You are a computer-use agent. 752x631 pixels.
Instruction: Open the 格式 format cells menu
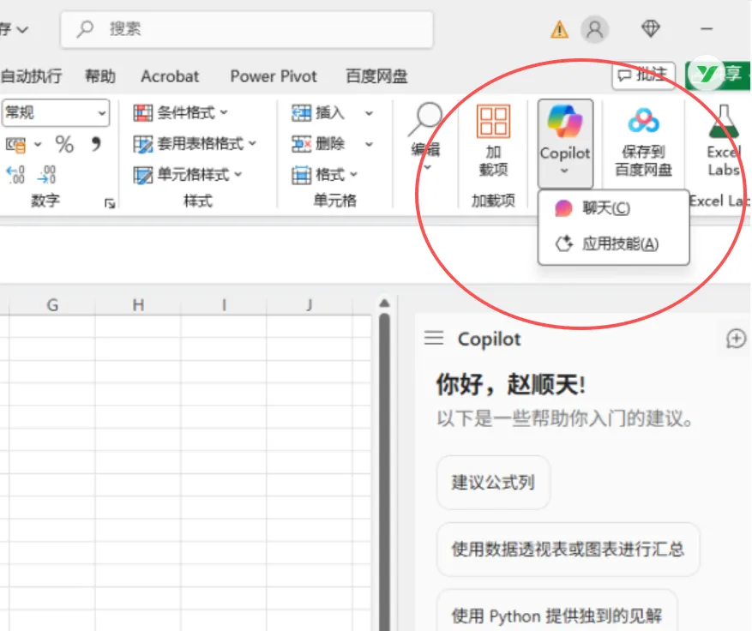(325, 175)
